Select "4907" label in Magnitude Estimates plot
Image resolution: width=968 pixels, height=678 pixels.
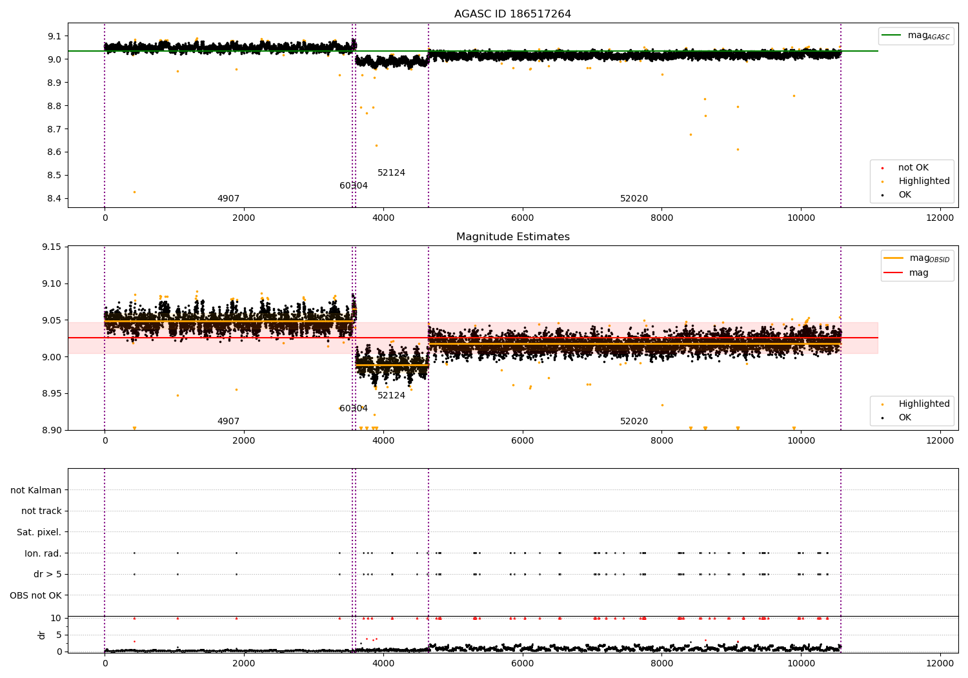228,422
